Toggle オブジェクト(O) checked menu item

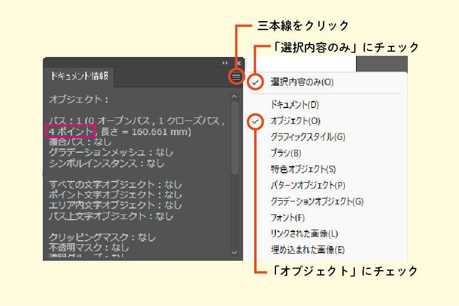point(295,121)
